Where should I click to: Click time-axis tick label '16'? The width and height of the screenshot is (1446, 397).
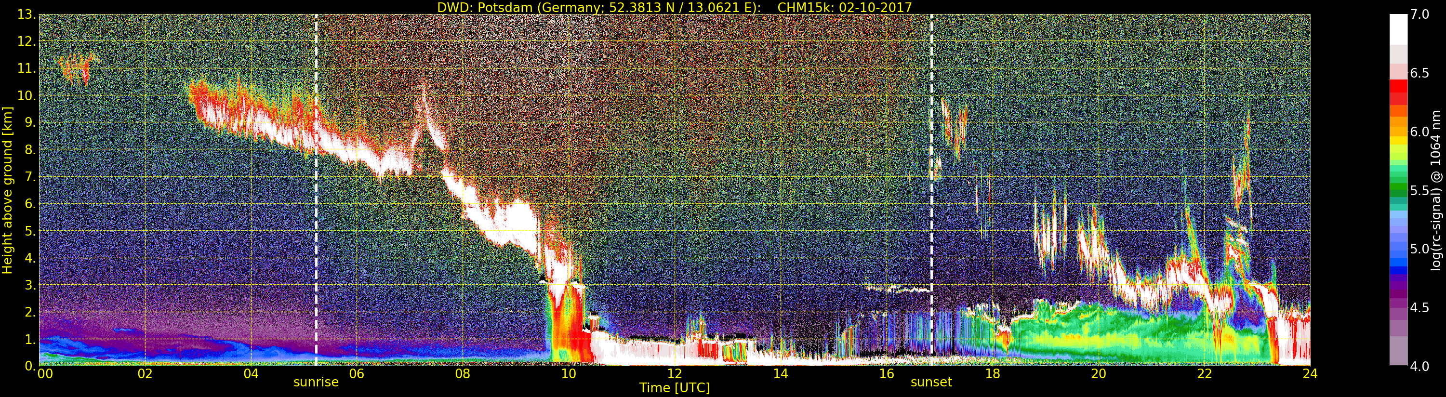pos(887,373)
